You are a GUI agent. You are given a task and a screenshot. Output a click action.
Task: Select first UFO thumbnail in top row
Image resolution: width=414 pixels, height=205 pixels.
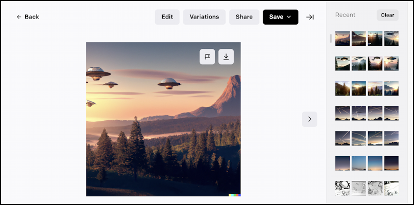tap(342, 39)
